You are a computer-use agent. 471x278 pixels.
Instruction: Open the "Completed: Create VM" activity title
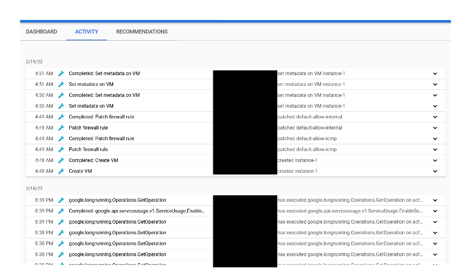pyautogui.click(x=93, y=160)
